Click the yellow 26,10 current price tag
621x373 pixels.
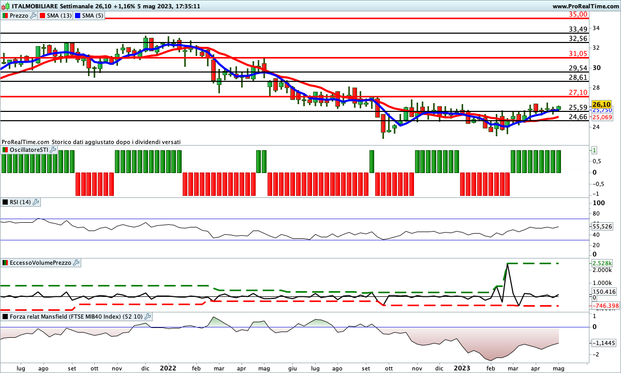602,104
